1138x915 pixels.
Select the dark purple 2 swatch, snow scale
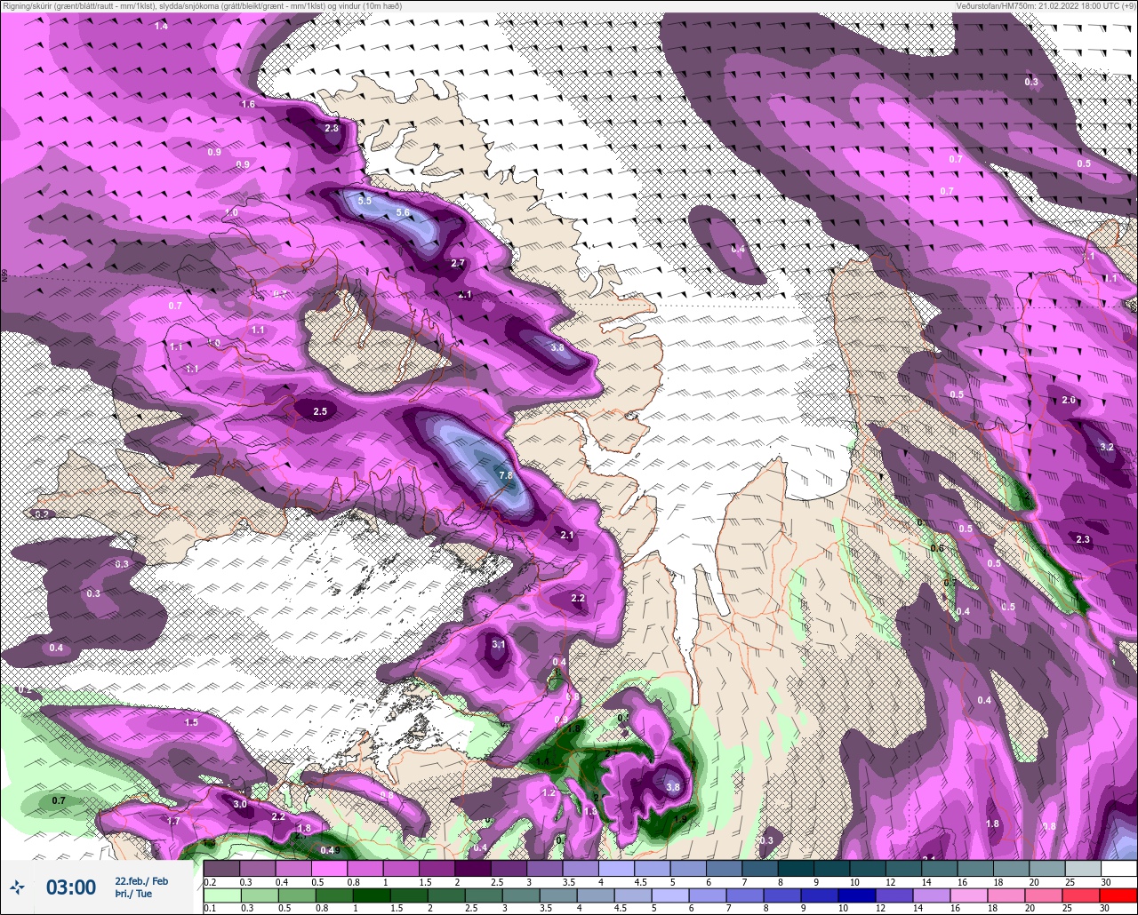coord(472,868)
